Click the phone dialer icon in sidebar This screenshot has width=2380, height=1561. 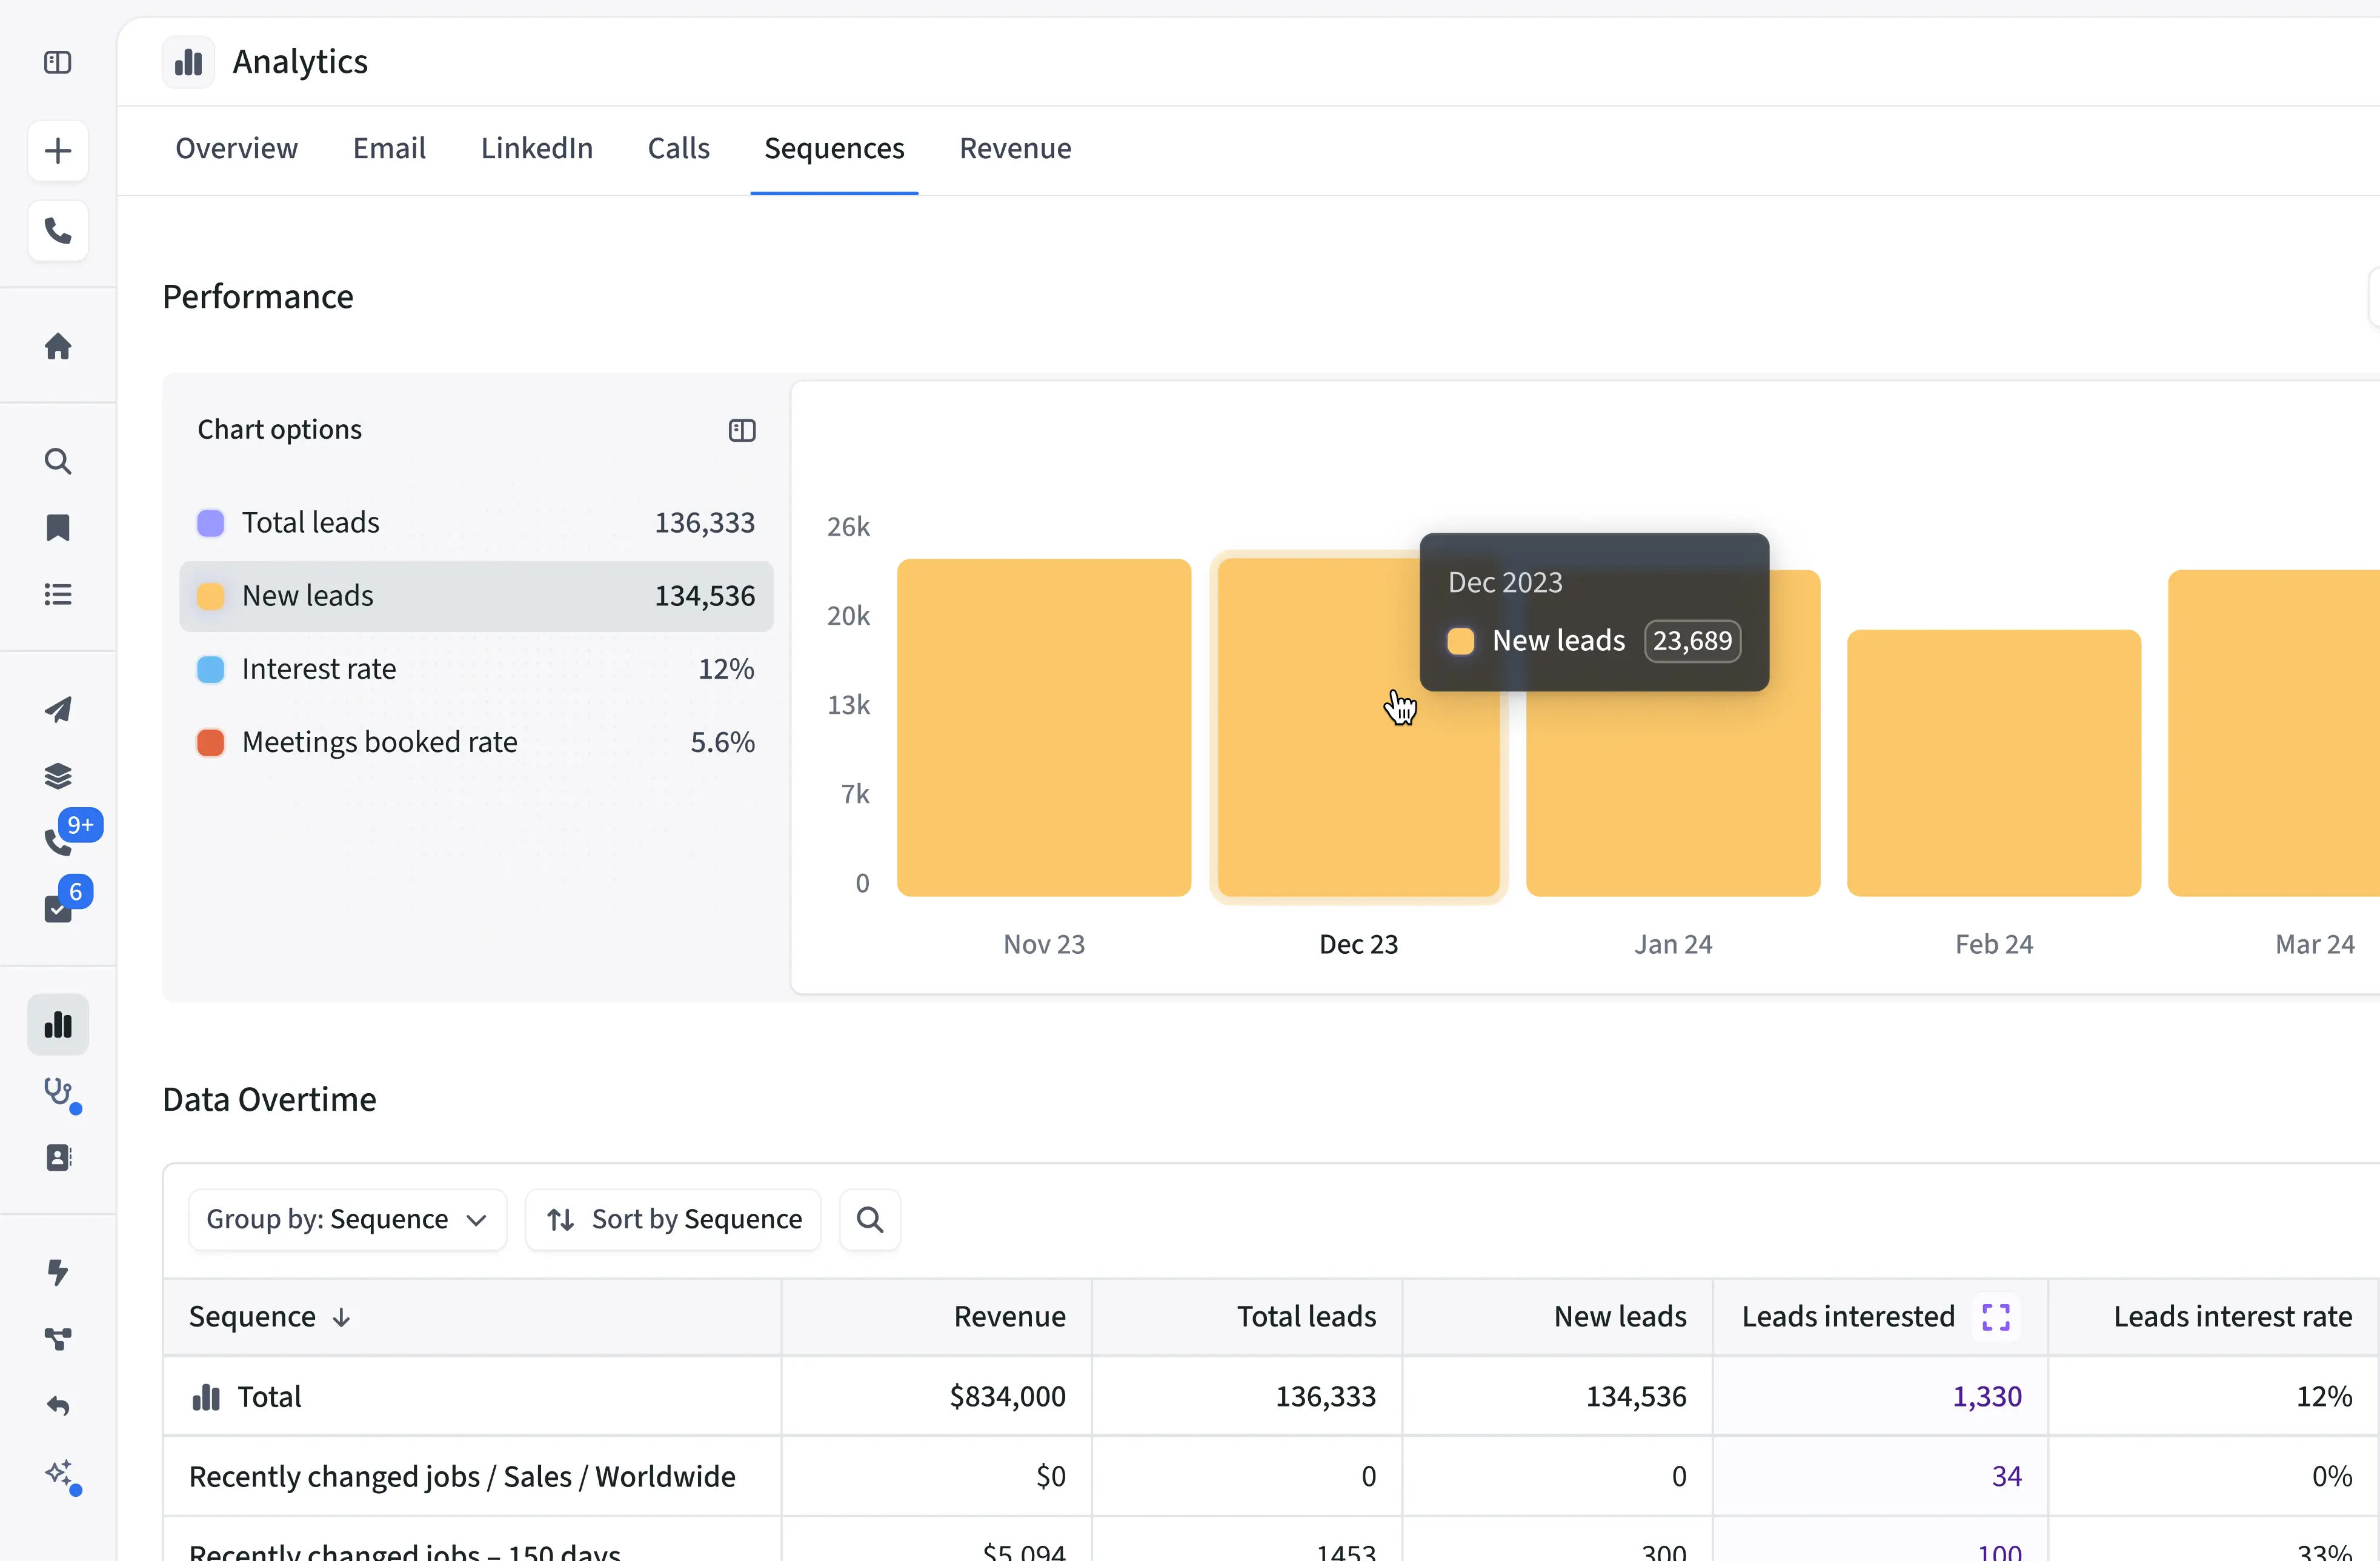58,231
